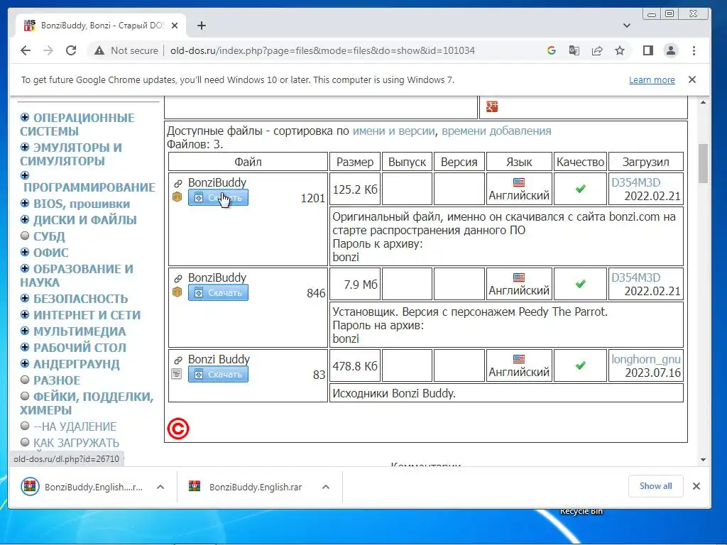Open ОБРАЗОВАНИЕ И НАУКА category
The height and width of the screenshot is (545, 727).
pyautogui.click(x=77, y=276)
